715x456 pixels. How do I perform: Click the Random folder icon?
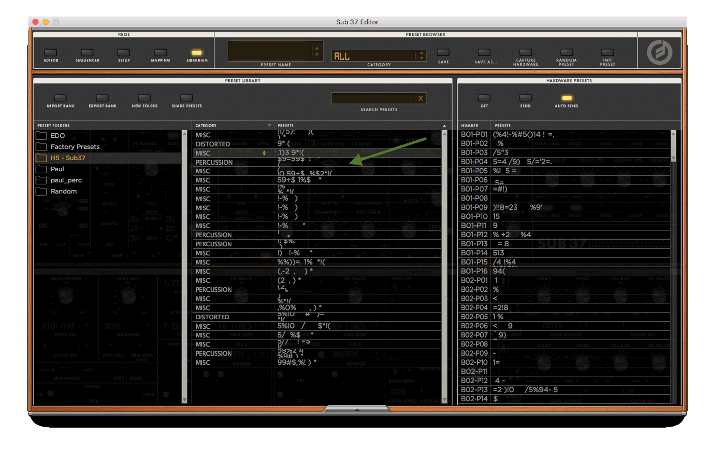point(41,192)
